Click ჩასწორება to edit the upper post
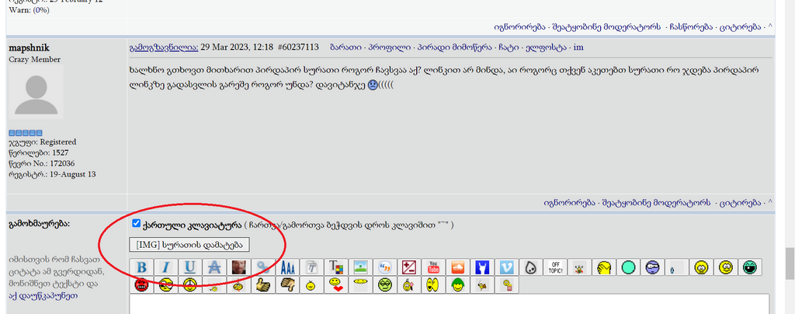This screenshot has height=314, width=795. point(692,26)
